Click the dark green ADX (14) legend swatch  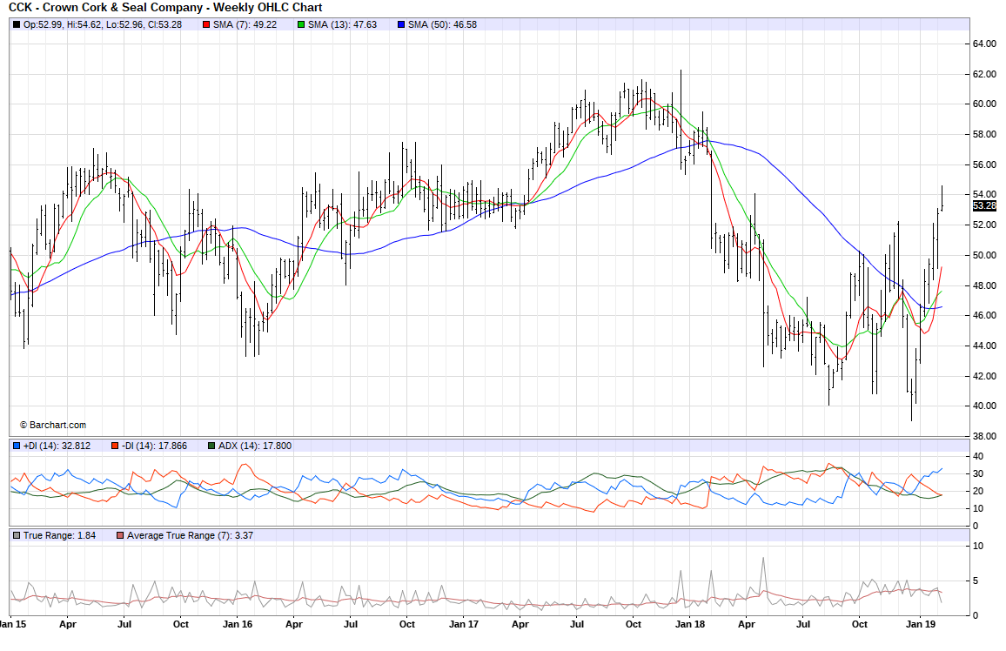click(x=211, y=446)
